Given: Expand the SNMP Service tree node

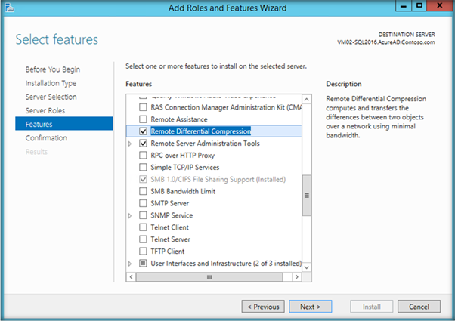Looking at the screenshot, I should point(131,215).
